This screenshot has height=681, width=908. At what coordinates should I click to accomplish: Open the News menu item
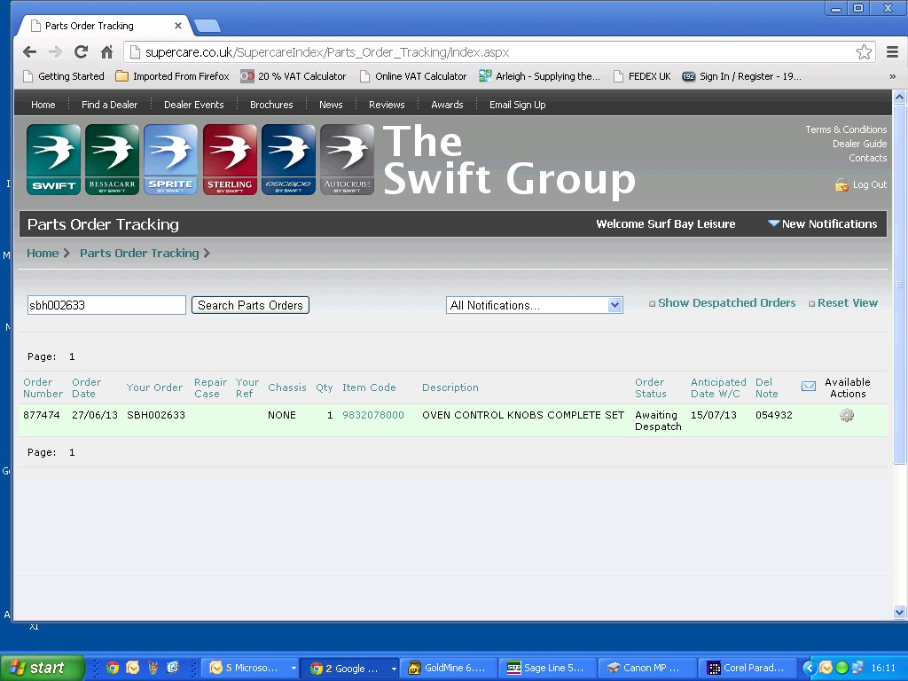click(x=331, y=105)
